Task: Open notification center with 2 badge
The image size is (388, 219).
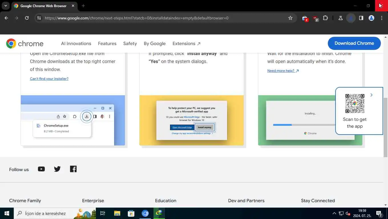Action: 379,213
